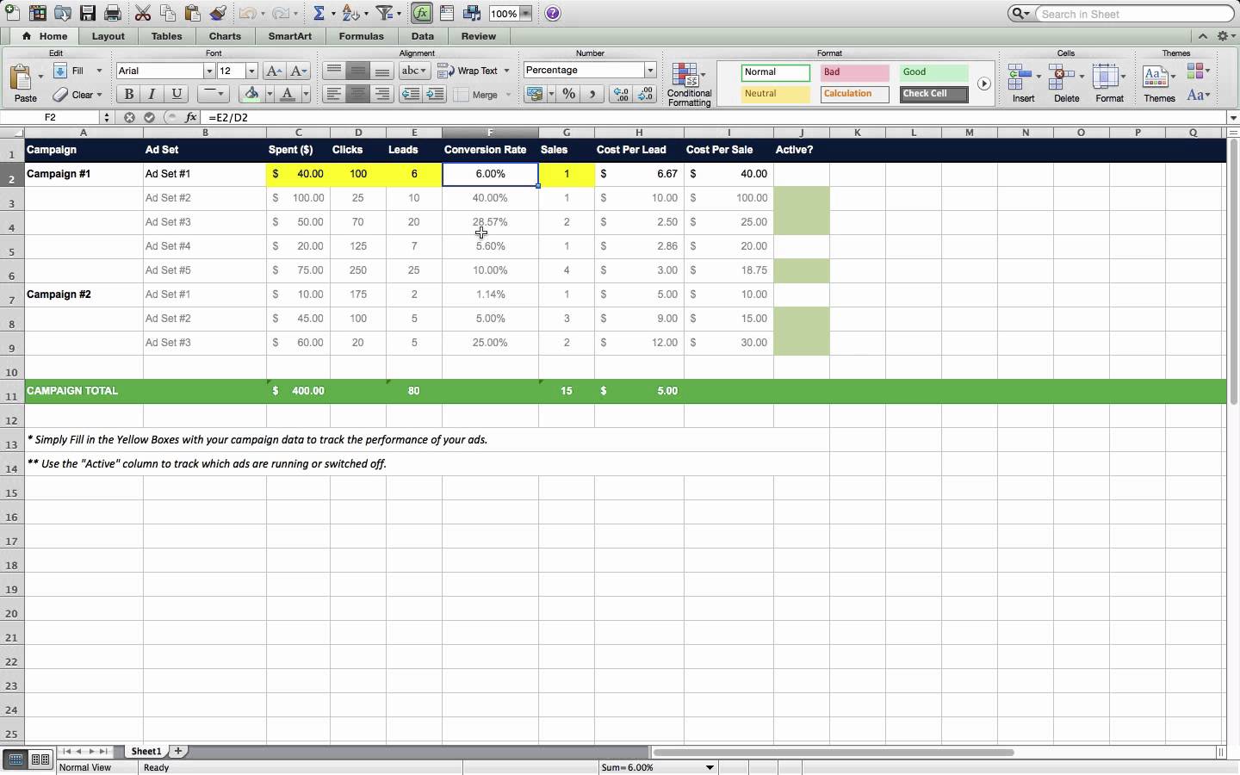Screen dimensions: 1240x775
Task: Apply the Good cell style
Action: [933, 72]
